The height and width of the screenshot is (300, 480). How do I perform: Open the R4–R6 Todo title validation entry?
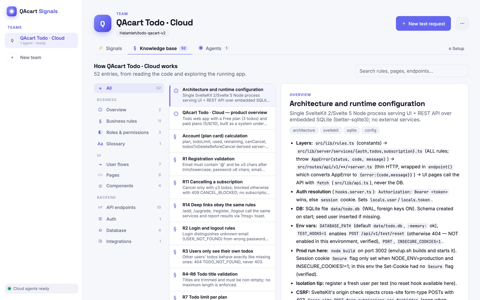pyautogui.click(x=223, y=280)
